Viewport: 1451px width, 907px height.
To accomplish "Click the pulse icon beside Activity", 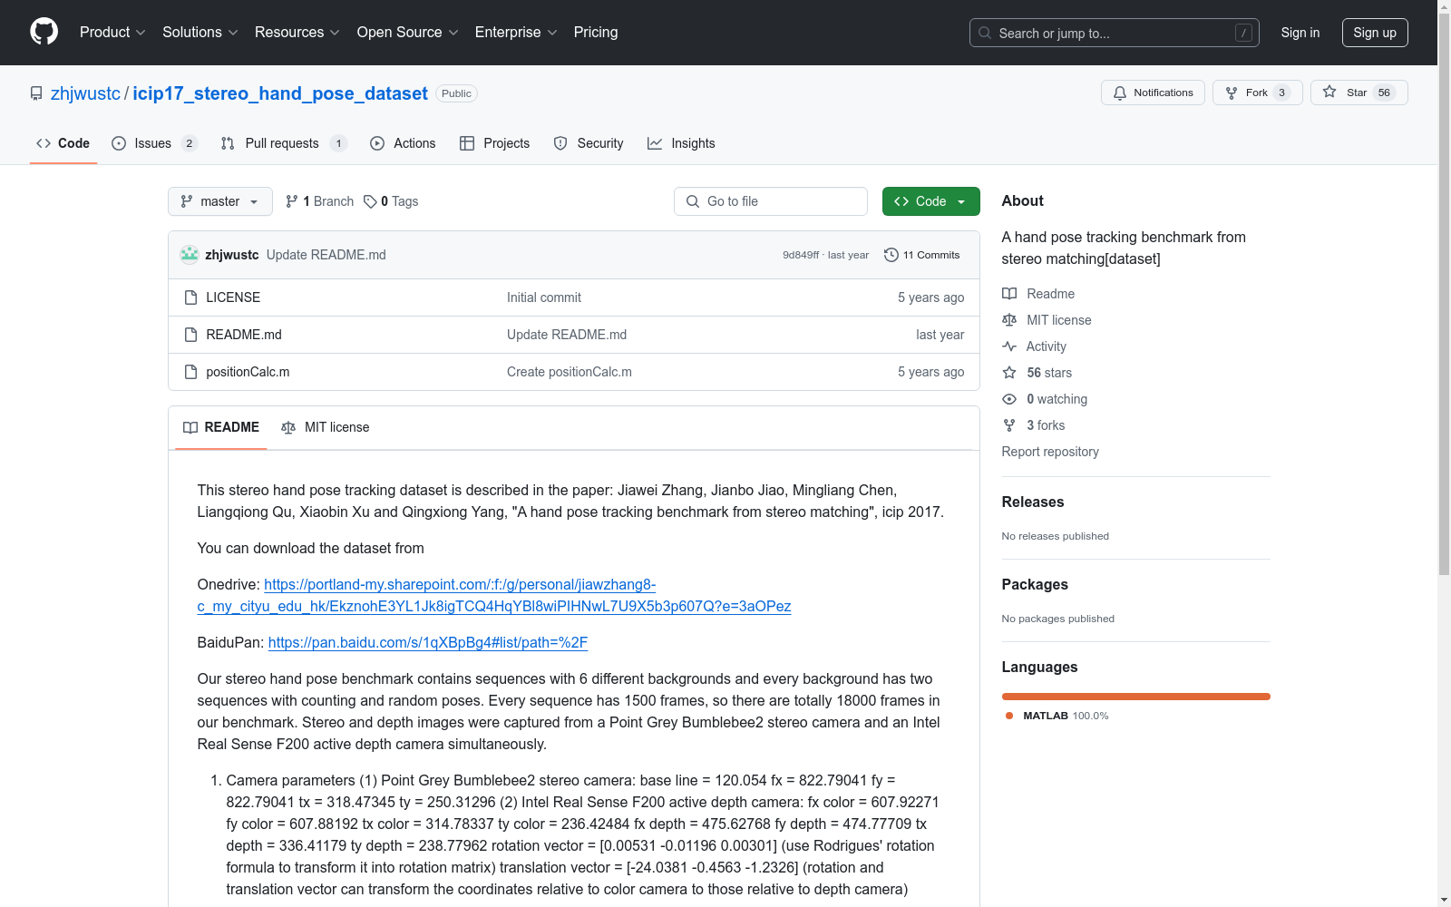I will pos(1009,346).
